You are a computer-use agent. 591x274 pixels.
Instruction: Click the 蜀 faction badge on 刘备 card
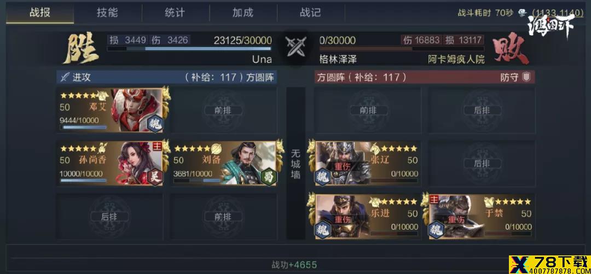pos(269,177)
